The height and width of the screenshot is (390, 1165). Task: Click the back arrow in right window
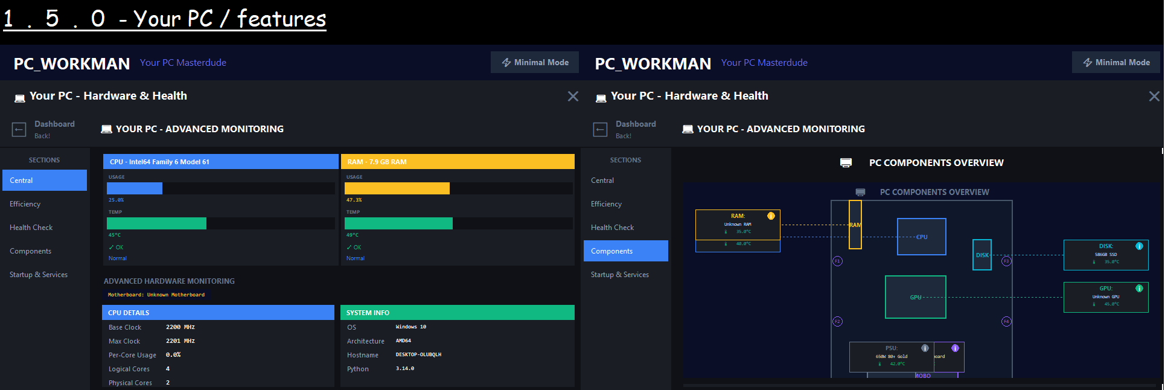coord(600,129)
